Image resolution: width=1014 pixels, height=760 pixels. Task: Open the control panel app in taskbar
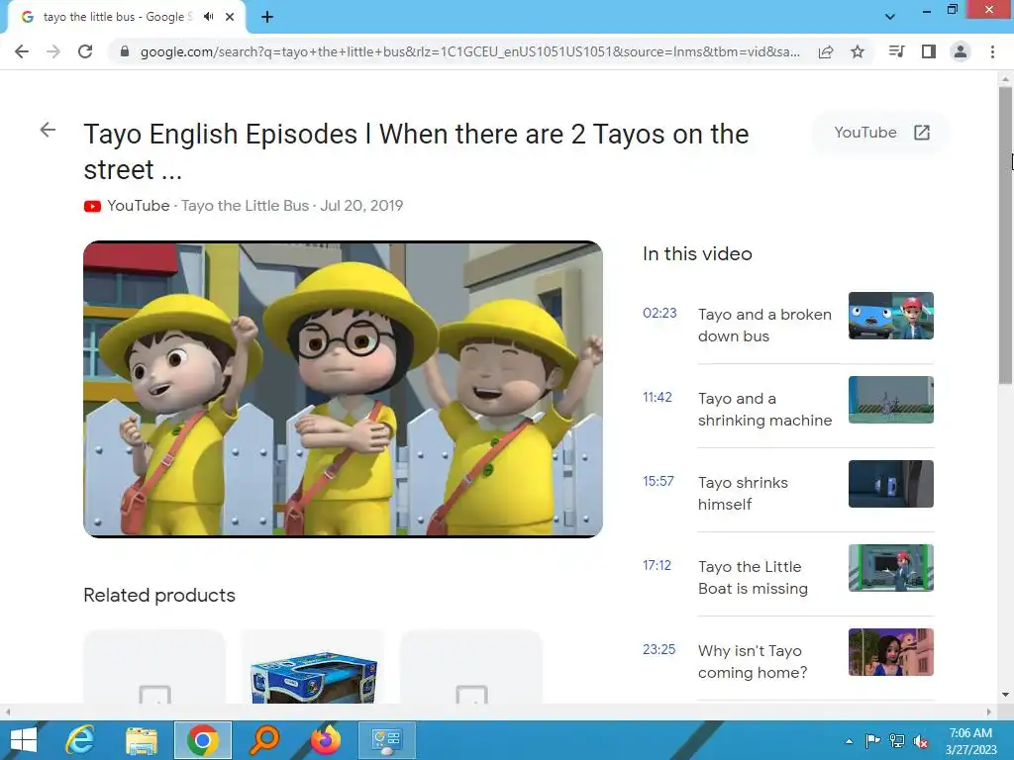387,740
